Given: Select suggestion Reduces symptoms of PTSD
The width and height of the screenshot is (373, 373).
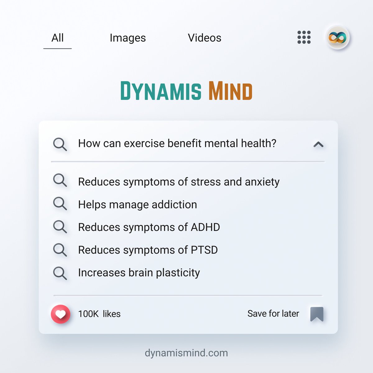Looking at the screenshot, I should pyautogui.click(x=148, y=250).
